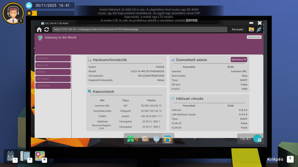This screenshot has width=298, height=167.
Task: Click the Kilépés E exit button
Action: pos(280,159)
